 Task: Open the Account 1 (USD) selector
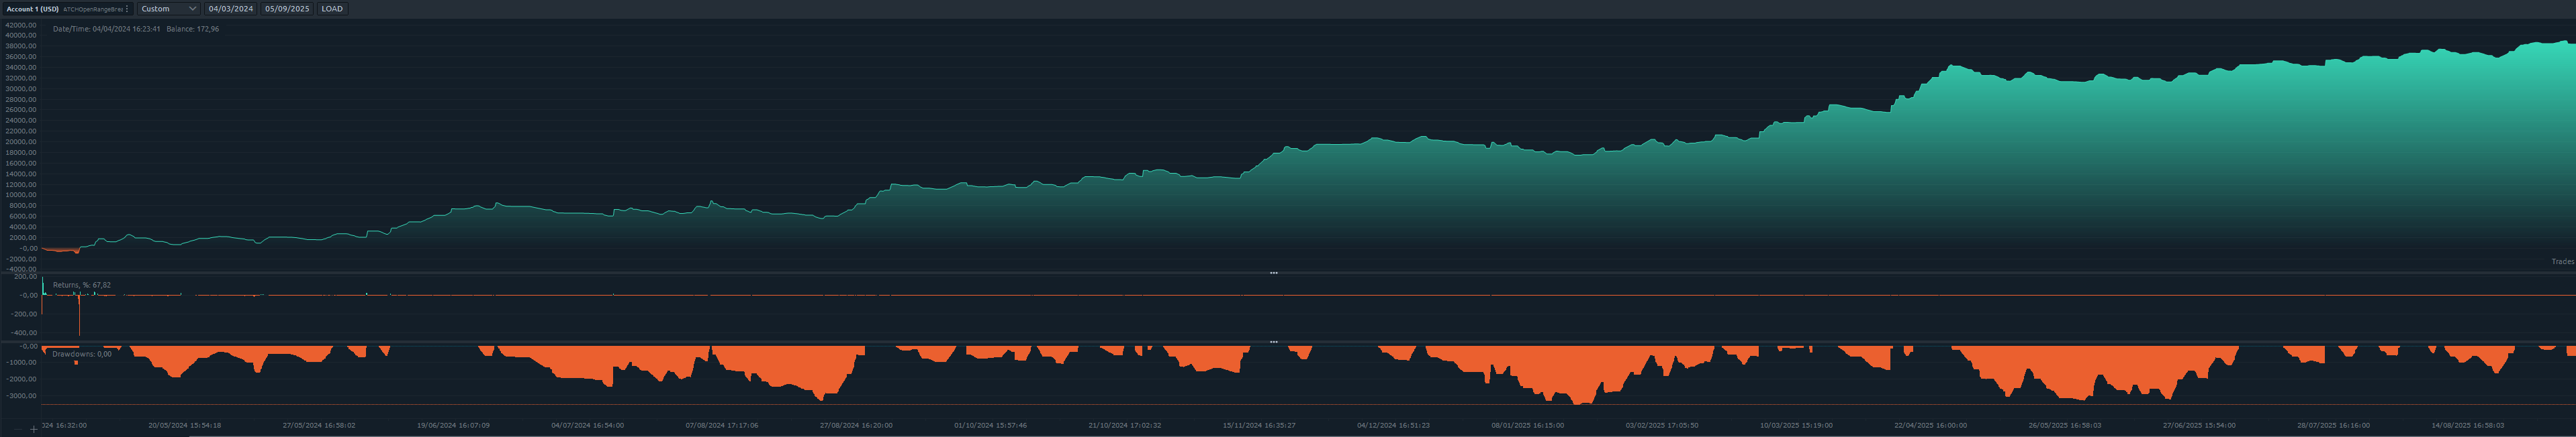33,9
